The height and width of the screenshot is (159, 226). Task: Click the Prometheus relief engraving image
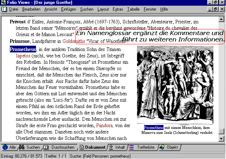point(175,85)
